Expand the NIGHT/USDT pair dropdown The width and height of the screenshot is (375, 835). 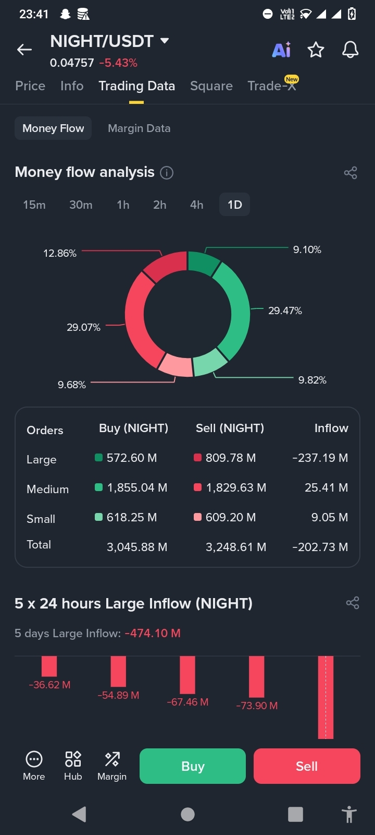pos(165,41)
